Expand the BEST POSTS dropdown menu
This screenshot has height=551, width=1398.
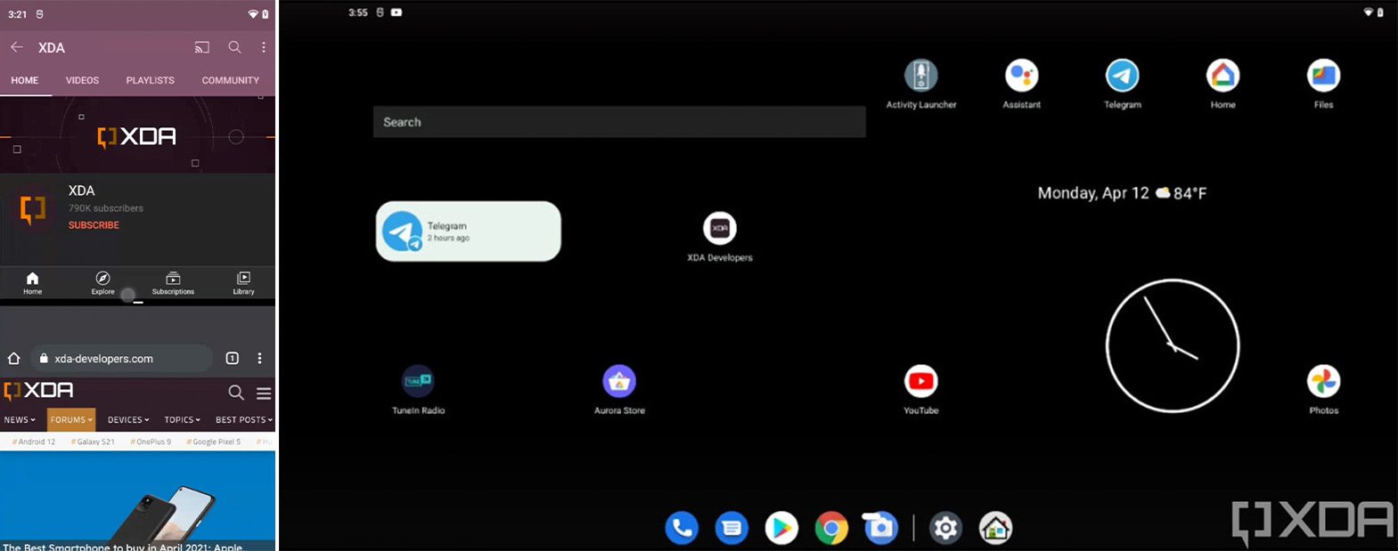(x=244, y=419)
